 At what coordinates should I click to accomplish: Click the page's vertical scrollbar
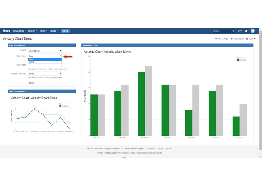click(260, 90)
